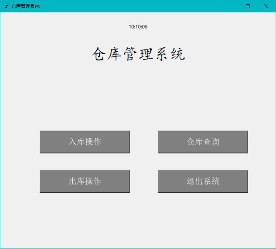Minimize the warehouse management window
The image size is (276, 249).
(x=229, y=6)
